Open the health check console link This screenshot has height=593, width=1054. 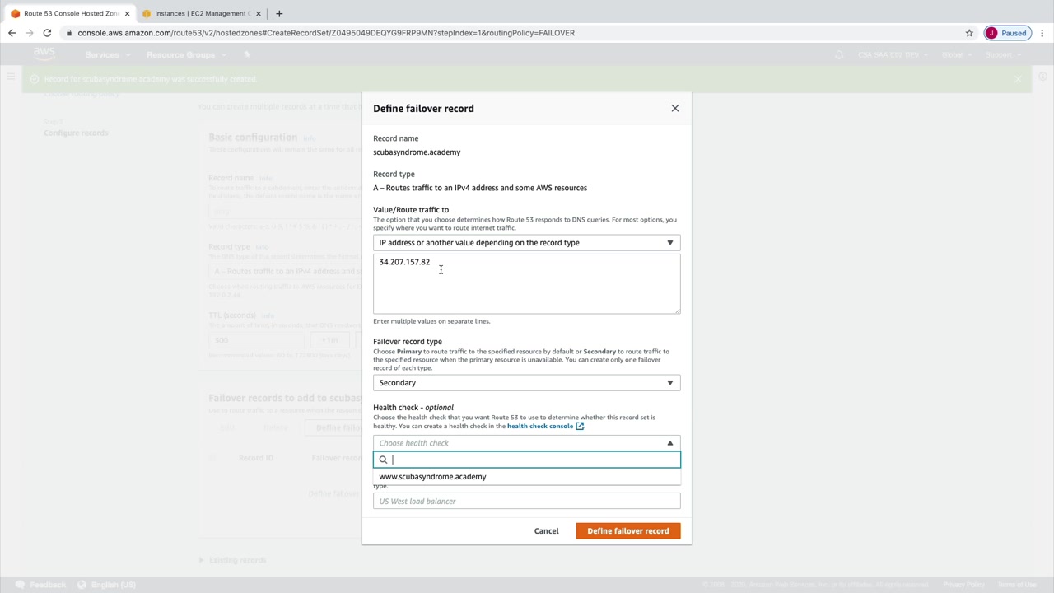click(x=540, y=426)
